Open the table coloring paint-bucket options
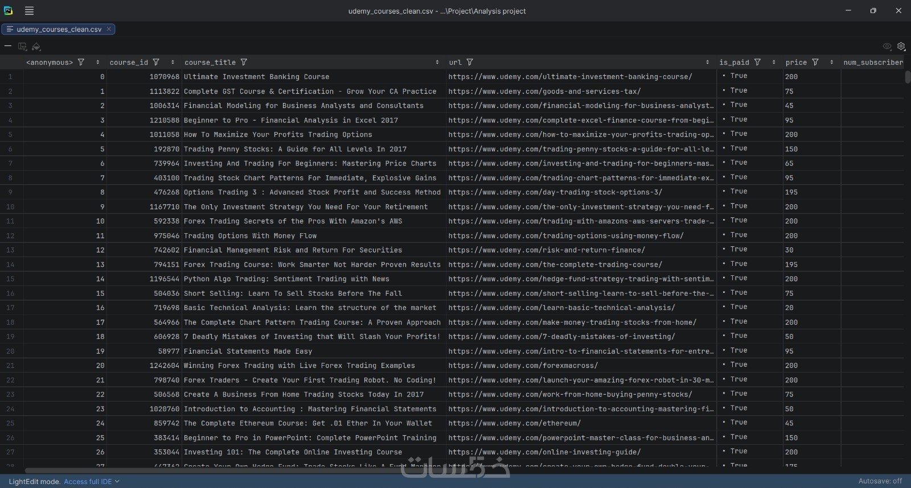This screenshot has height=488, width=911. 36,47
